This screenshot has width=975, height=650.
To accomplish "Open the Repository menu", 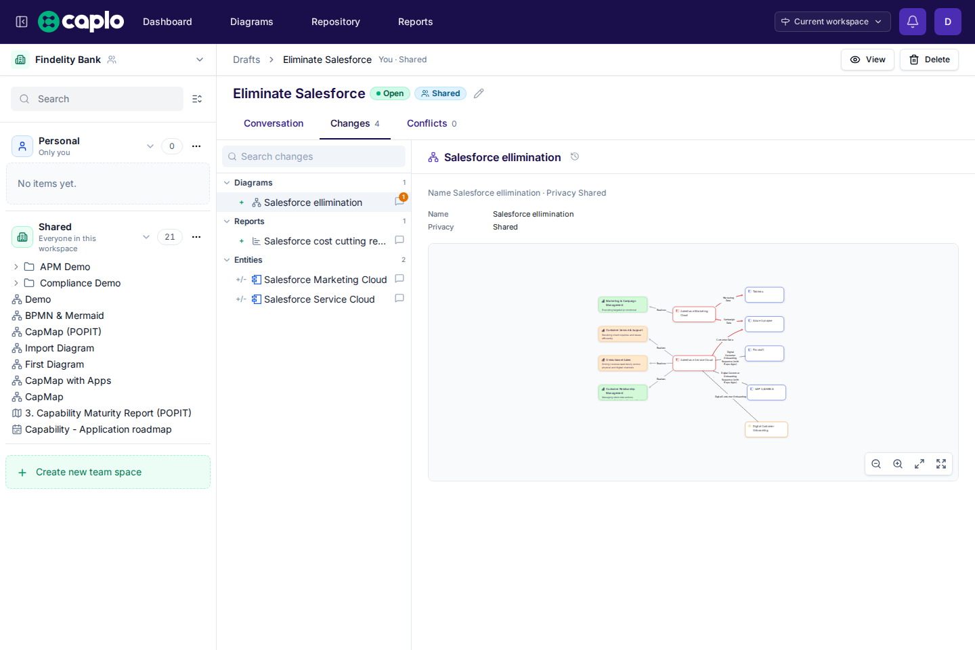I will click(x=336, y=22).
